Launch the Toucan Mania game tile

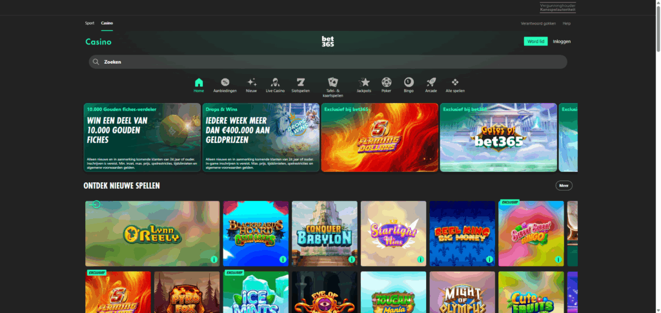393,292
